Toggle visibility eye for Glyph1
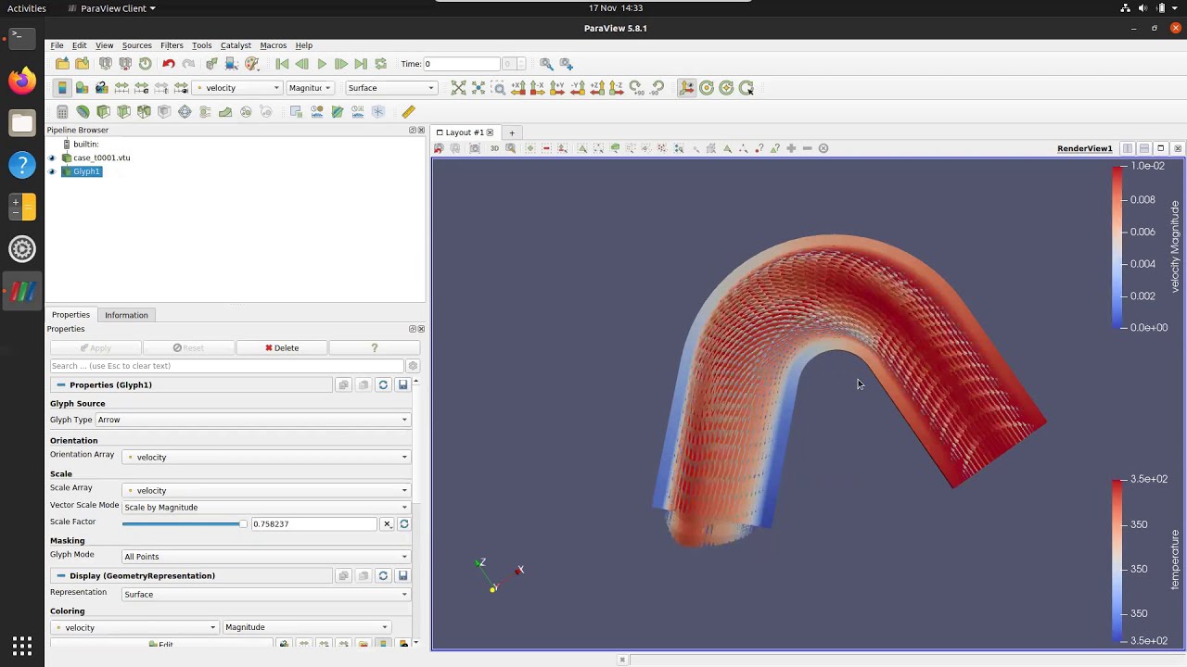The height and width of the screenshot is (667, 1187). 52,171
